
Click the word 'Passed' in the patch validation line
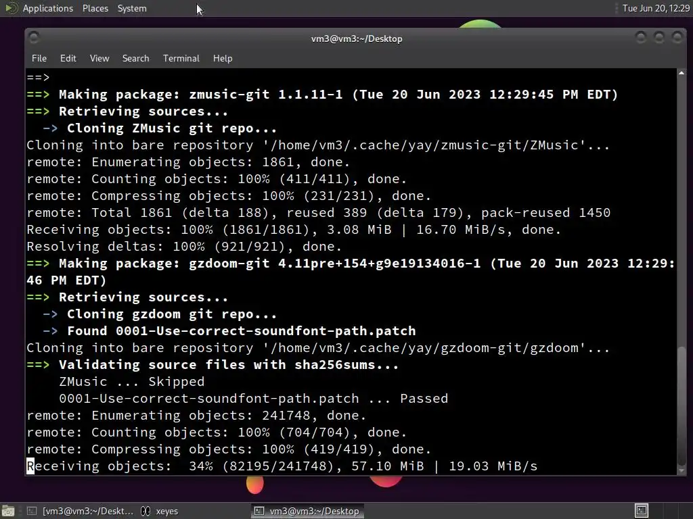click(x=424, y=399)
